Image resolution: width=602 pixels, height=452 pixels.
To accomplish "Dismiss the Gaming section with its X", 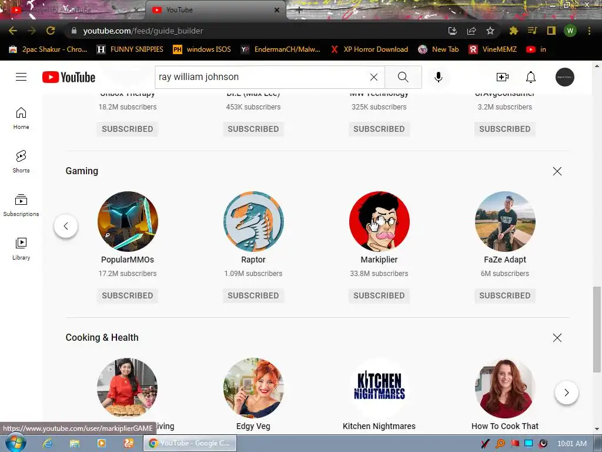I will click(557, 171).
